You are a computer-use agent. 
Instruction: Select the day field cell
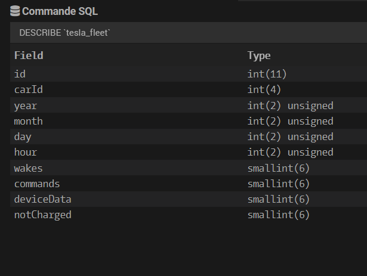pyautogui.click(x=23, y=137)
